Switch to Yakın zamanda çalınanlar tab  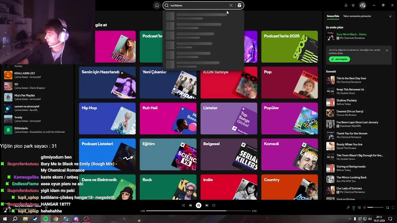click(x=357, y=16)
